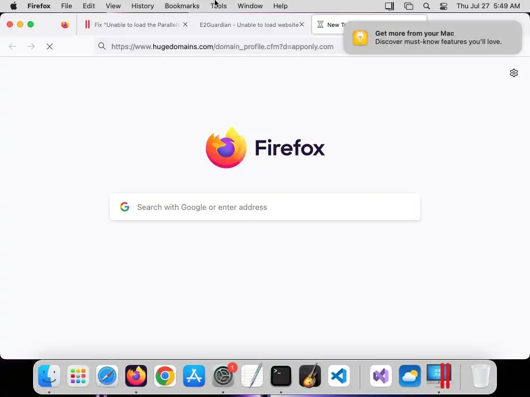The image size is (530, 397).
Task: Click the window mirroring menu bar icon
Action: [x=409, y=6]
